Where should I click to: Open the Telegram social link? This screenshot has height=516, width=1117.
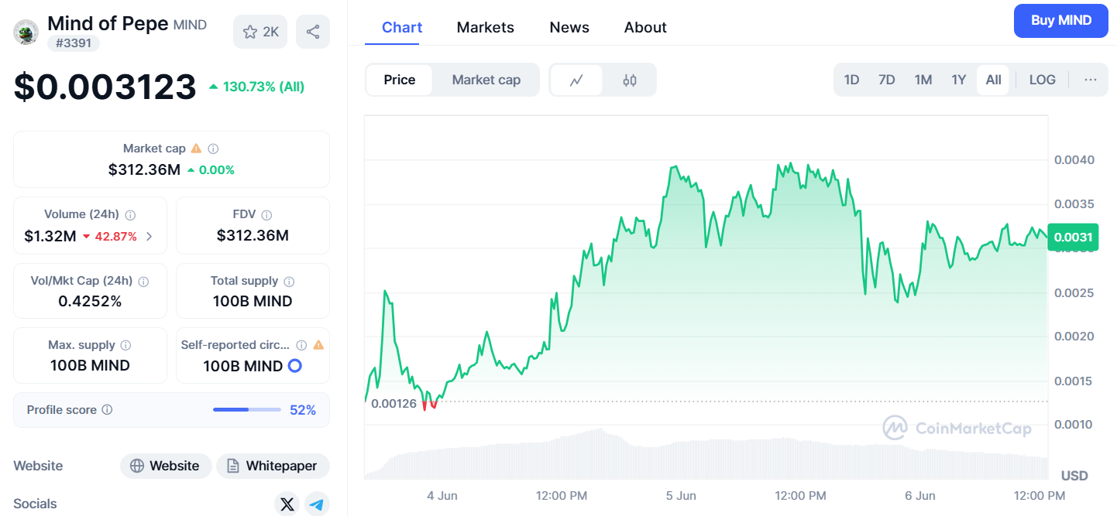point(317,504)
